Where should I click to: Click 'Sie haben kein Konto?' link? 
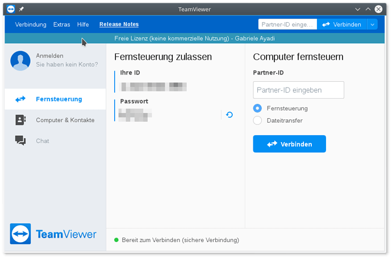pos(66,65)
